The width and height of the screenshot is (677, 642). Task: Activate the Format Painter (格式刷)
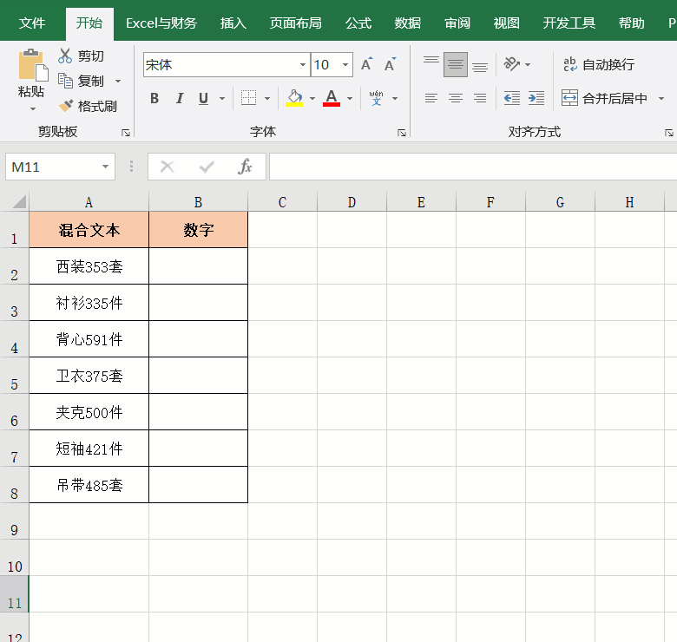tap(87, 106)
